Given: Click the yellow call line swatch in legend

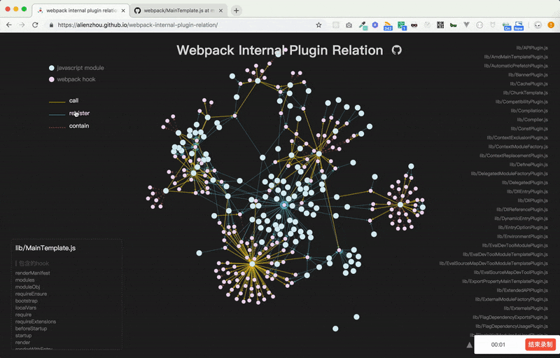Looking at the screenshot, I should click(57, 102).
